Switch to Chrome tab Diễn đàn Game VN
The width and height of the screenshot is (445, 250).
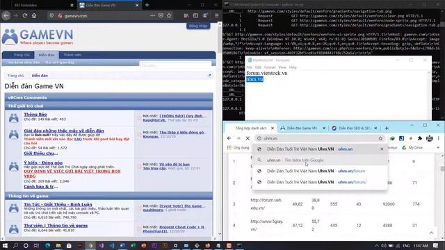[x=302, y=128]
